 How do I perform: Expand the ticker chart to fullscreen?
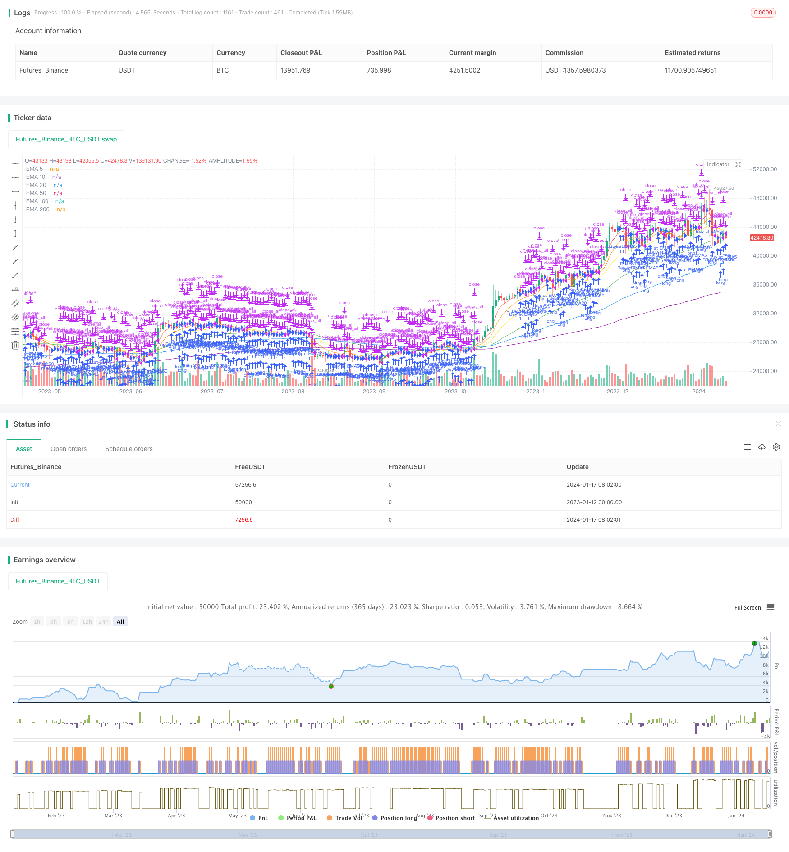[738, 164]
